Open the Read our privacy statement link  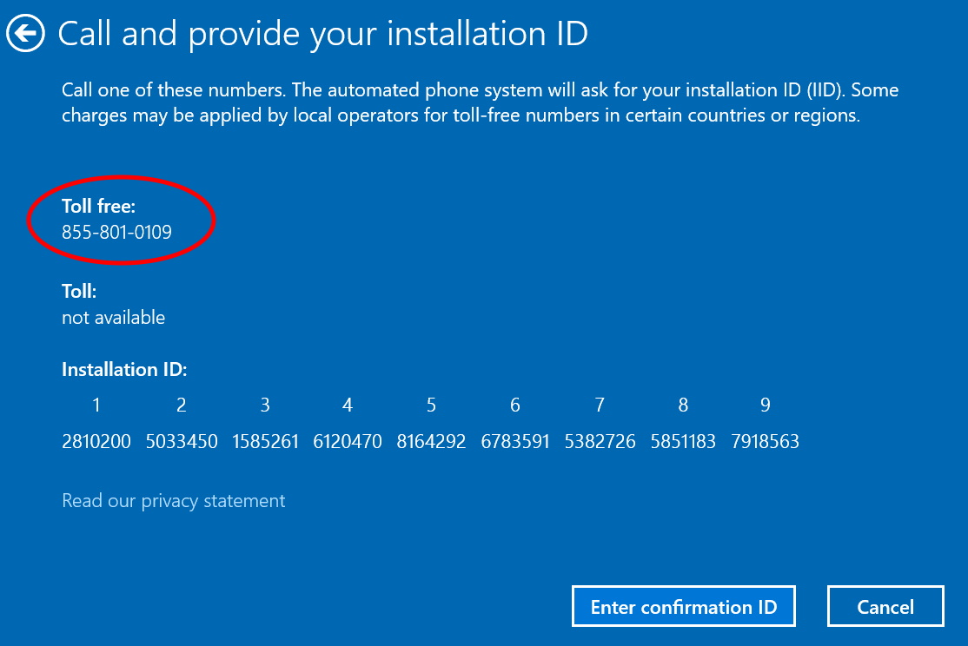pyautogui.click(x=174, y=500)
